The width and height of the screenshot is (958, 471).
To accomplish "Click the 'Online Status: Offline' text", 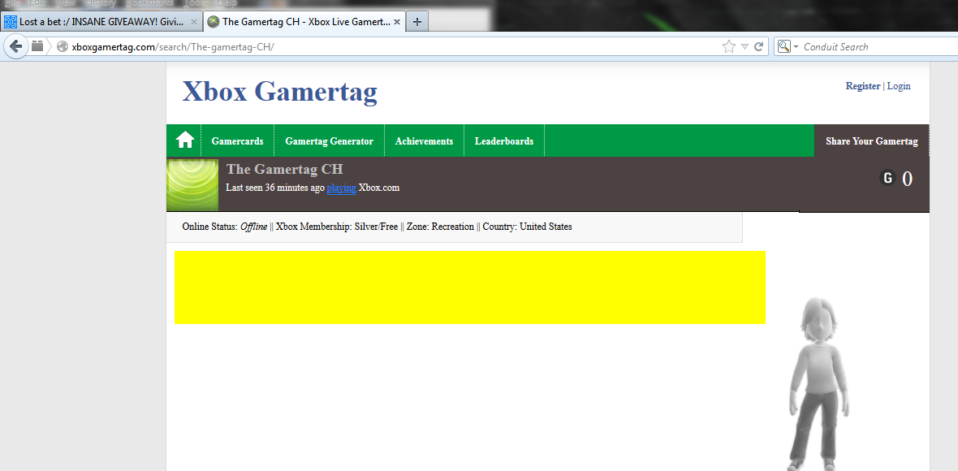I will pos(225,227).
